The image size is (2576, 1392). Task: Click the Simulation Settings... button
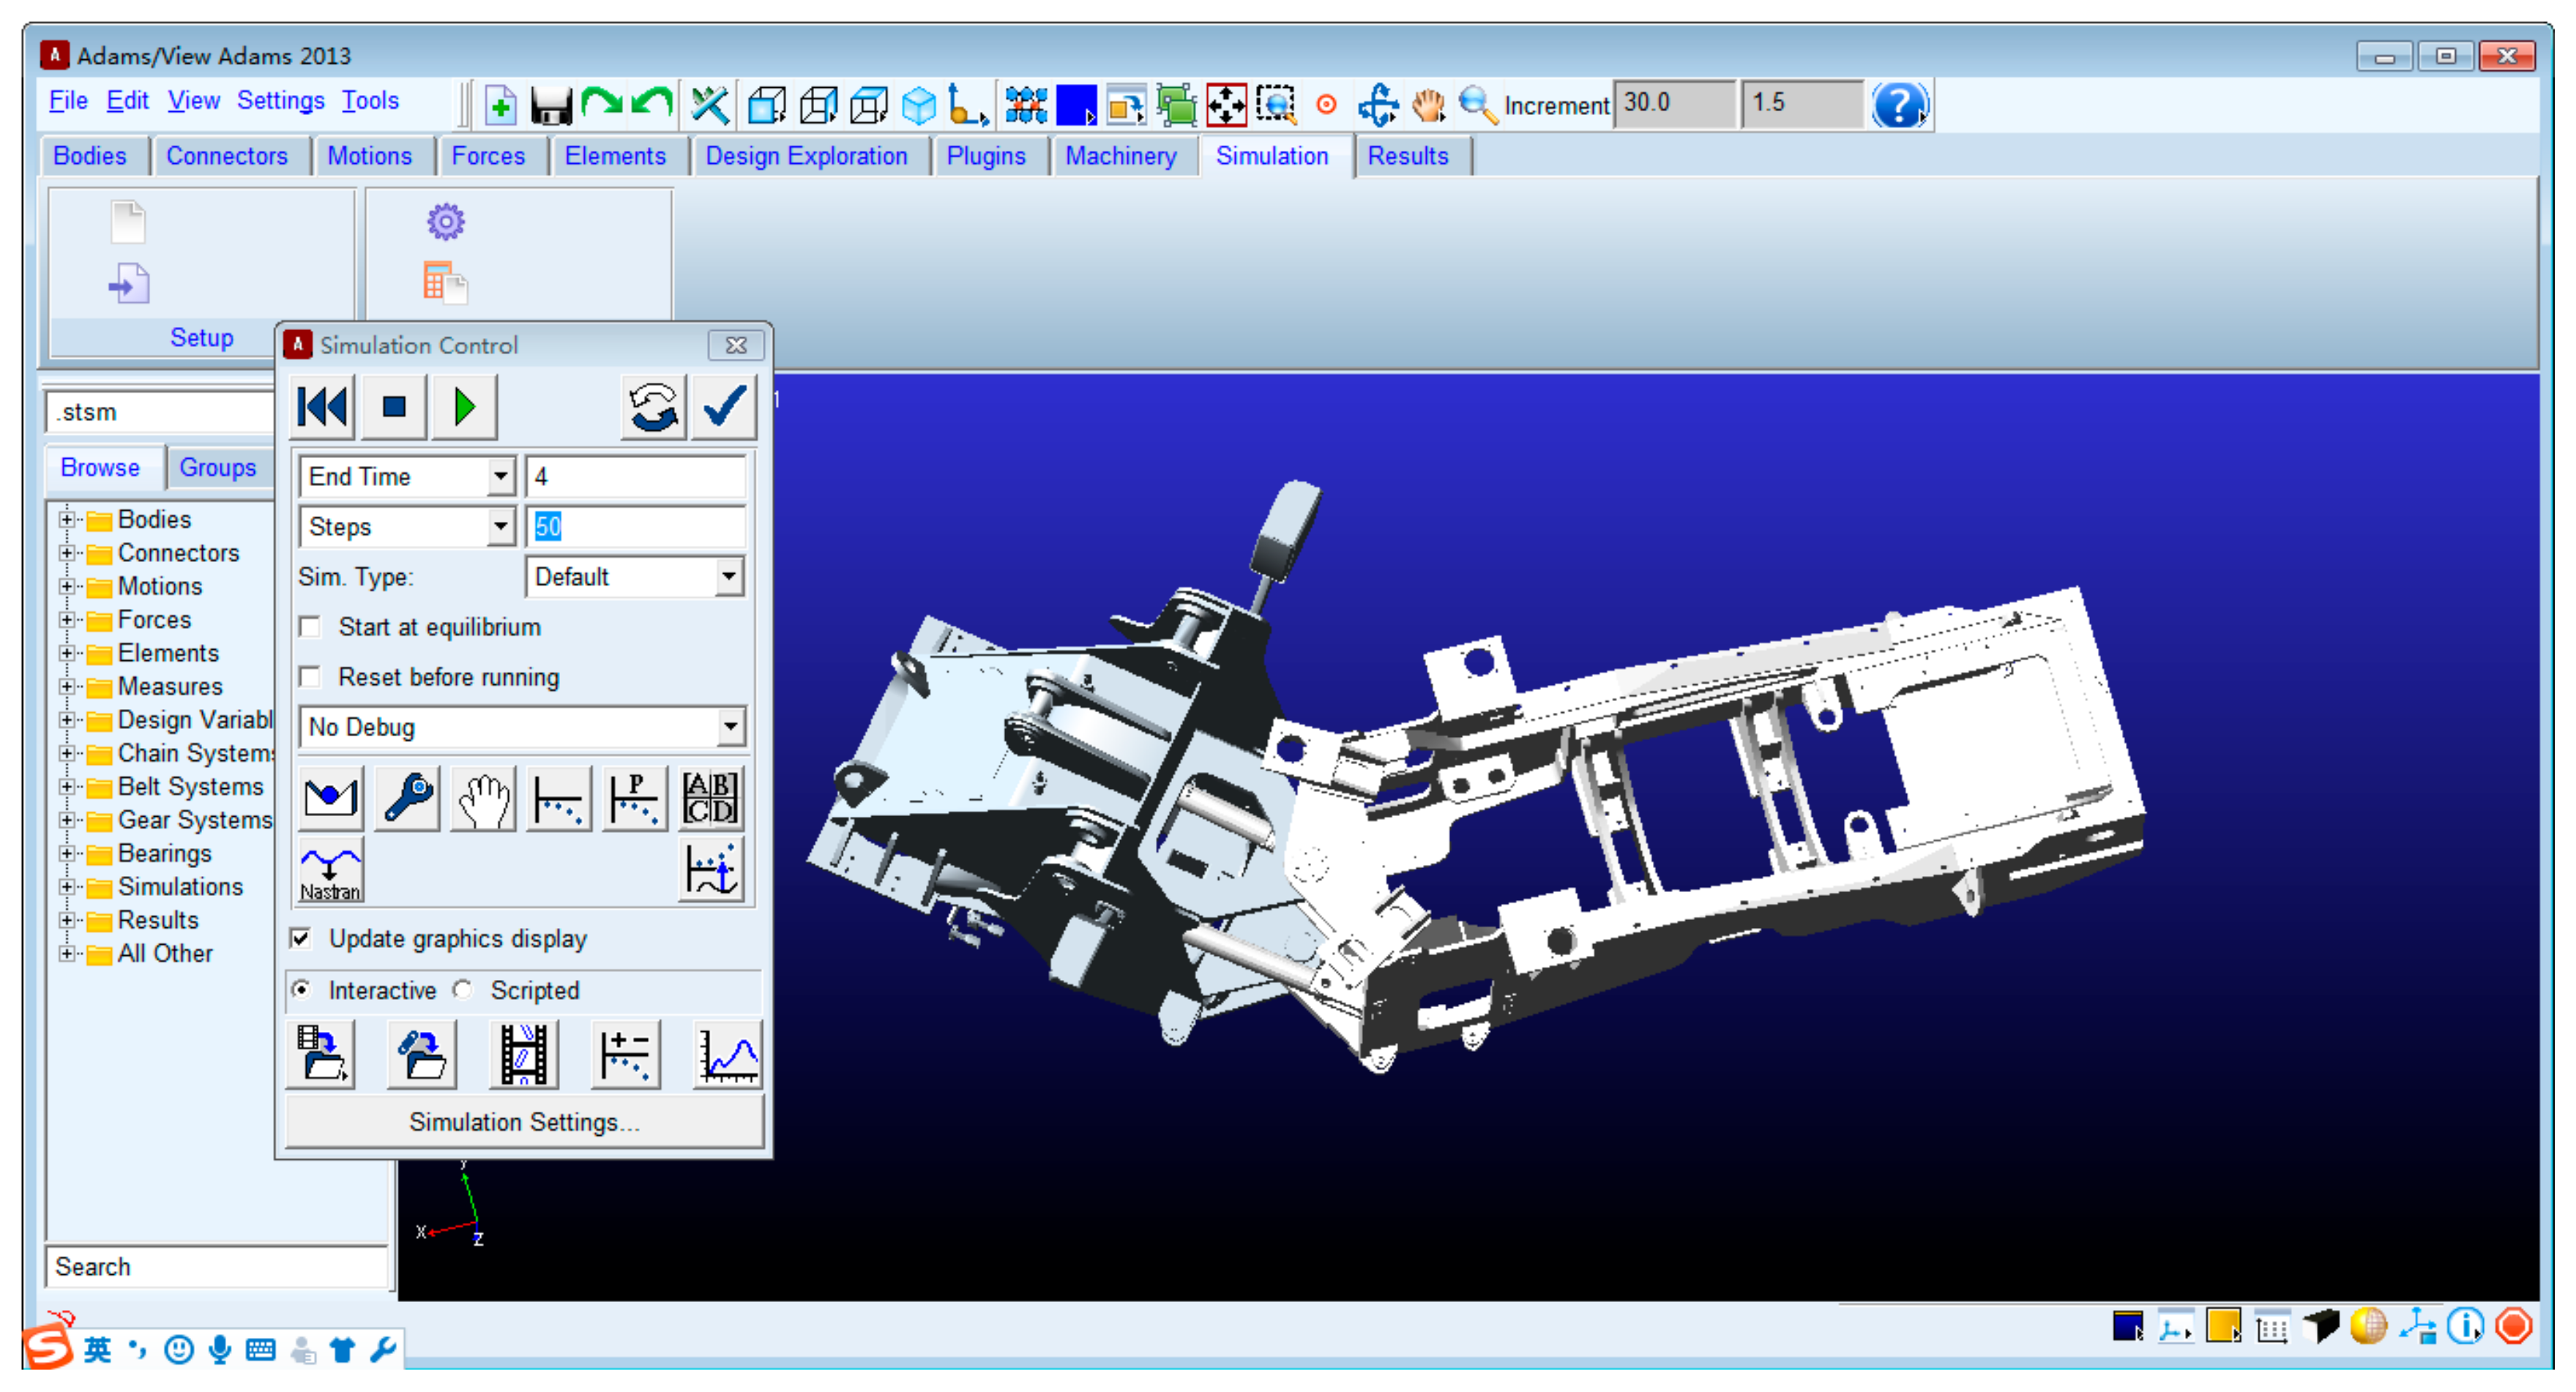[x=524, y=1122]
